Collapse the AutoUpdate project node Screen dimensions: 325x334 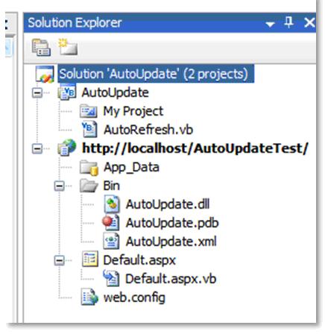(37, 93)
